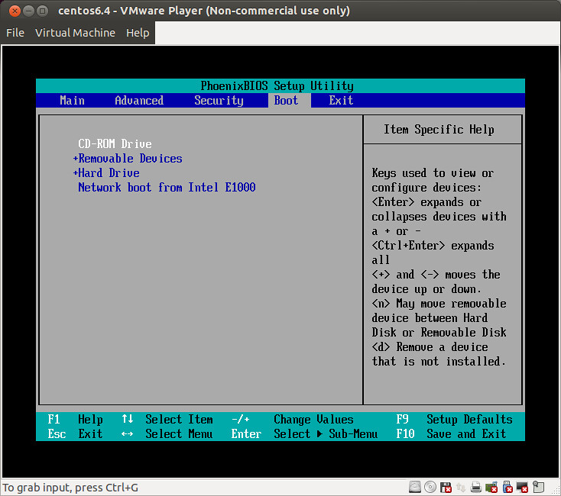Click the F10 Save and Exit legend

pyautogui.click(x=451, y=434)
